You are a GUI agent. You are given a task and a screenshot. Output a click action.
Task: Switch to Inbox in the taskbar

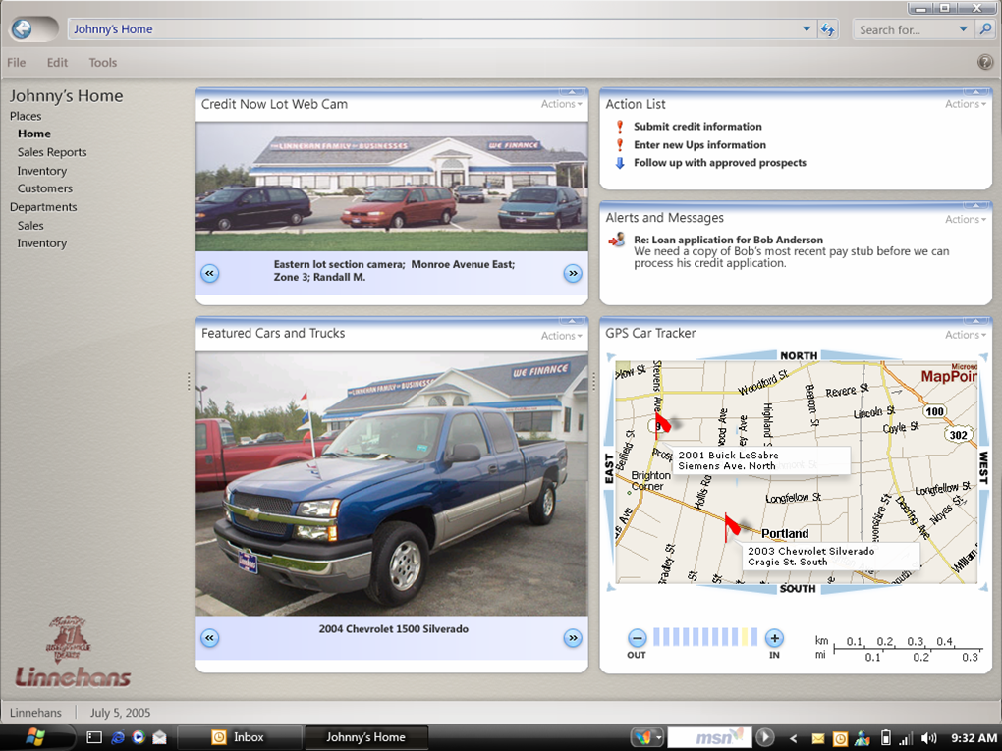pyautogui.click(x=248, y=737)
